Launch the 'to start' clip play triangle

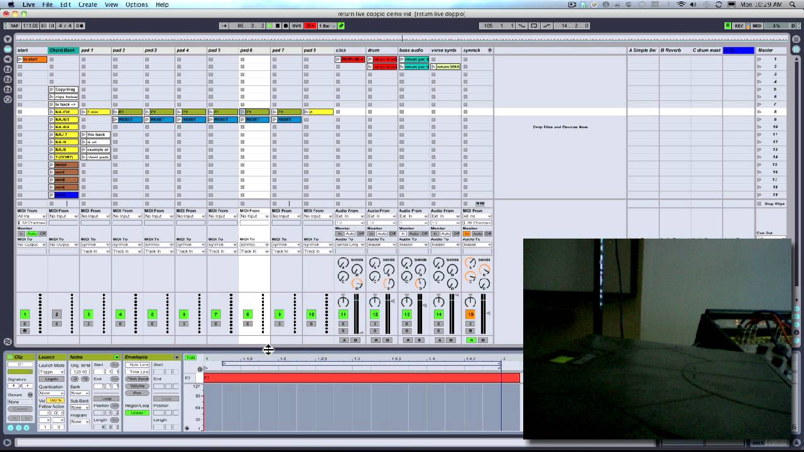pos(20,59)
